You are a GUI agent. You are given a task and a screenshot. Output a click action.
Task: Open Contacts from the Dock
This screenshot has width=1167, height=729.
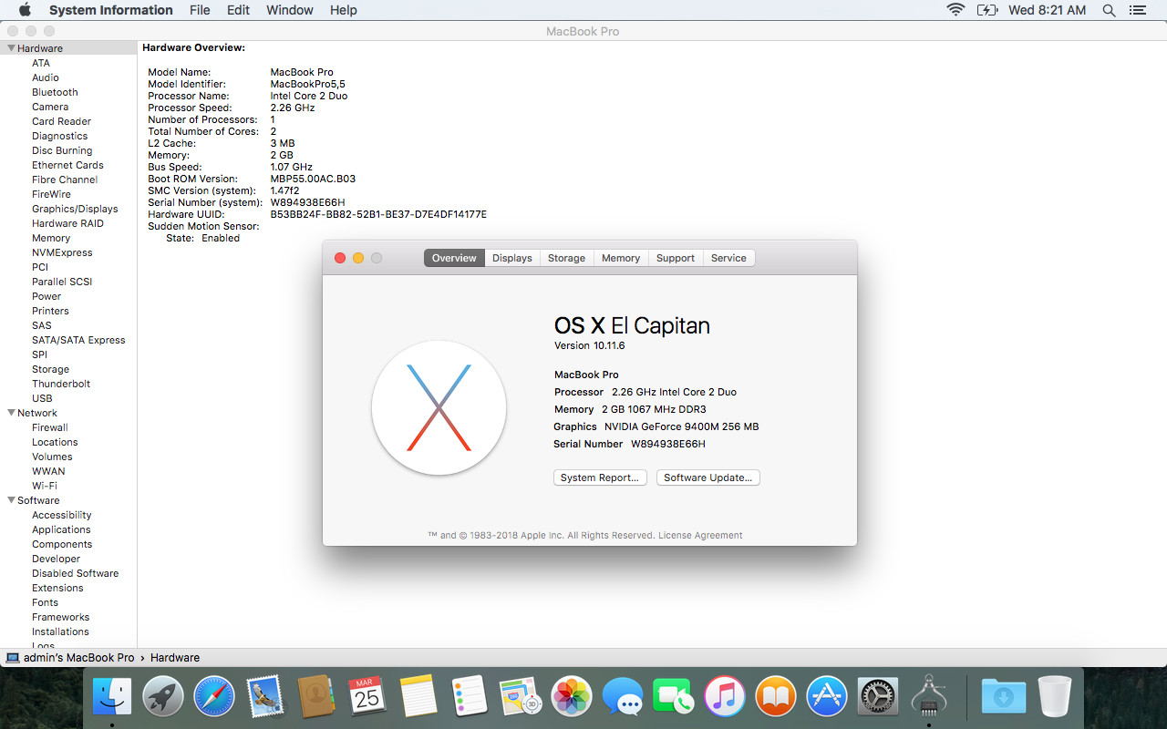[x=316, y=697]
